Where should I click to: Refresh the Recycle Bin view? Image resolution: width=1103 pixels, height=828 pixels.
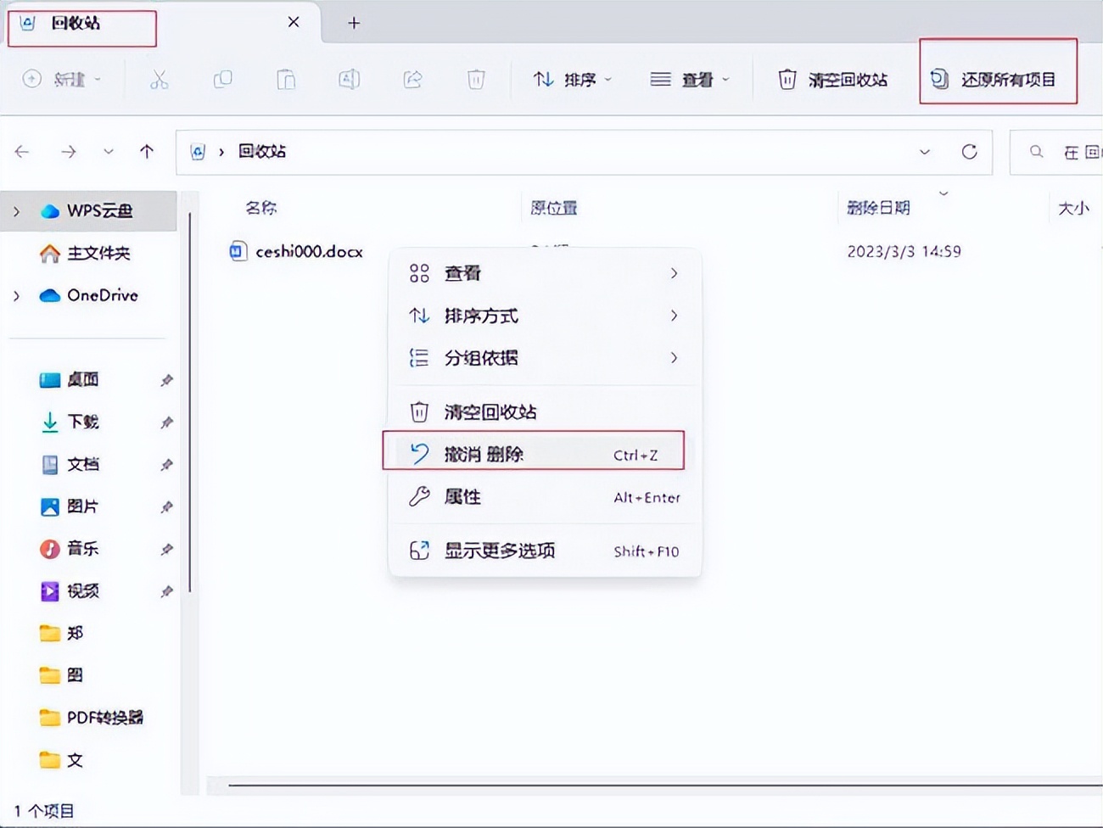pos(970,152)
